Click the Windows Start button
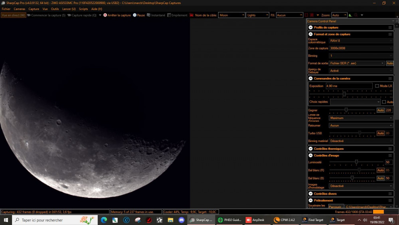399x225 pixels. click(x=6, y=220)
